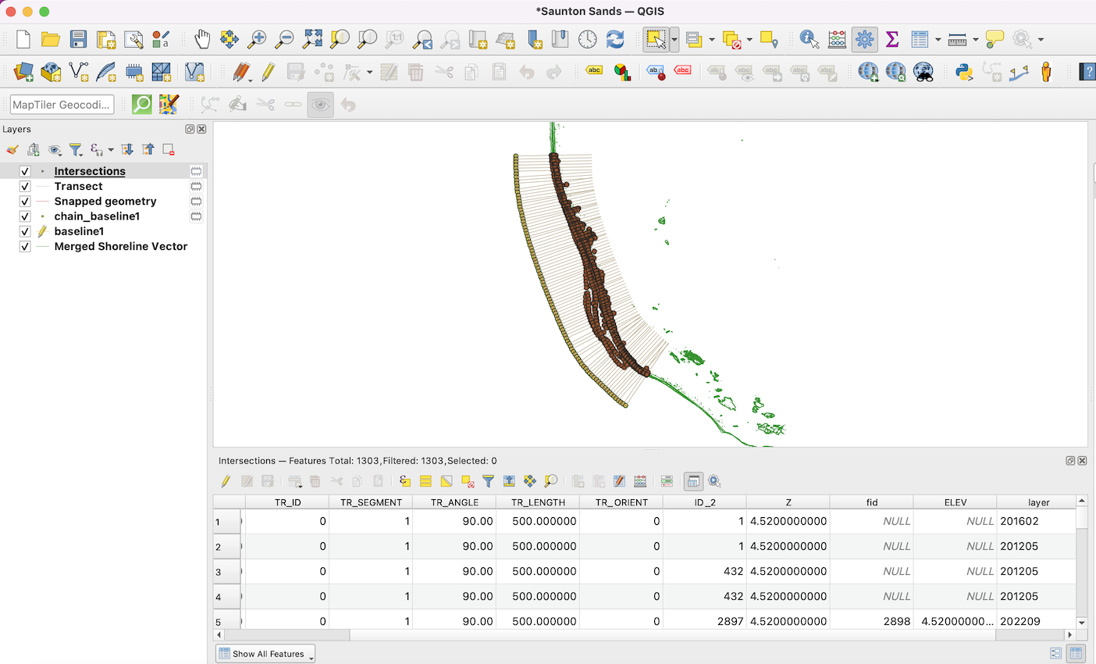
Task: Click the Save Project floppy icon
Action: click(78, 39)
